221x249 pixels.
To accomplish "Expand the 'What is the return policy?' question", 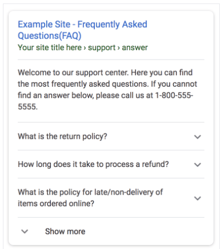I will [111, 136].
